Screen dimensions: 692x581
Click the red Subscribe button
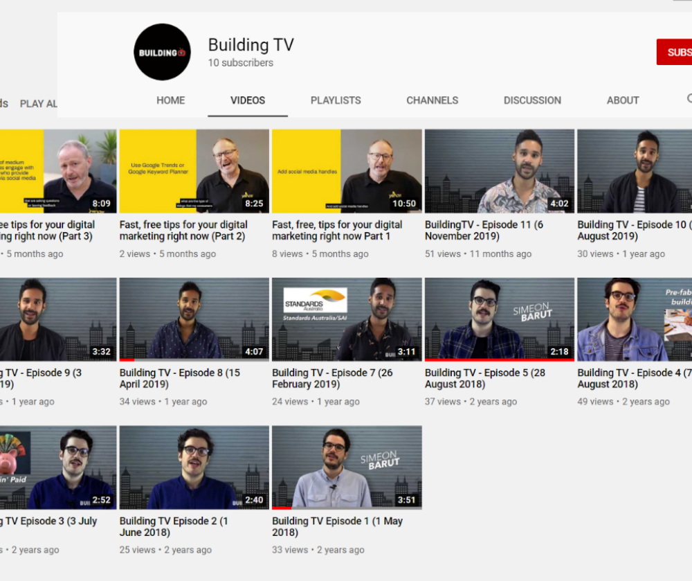point(674,52)
